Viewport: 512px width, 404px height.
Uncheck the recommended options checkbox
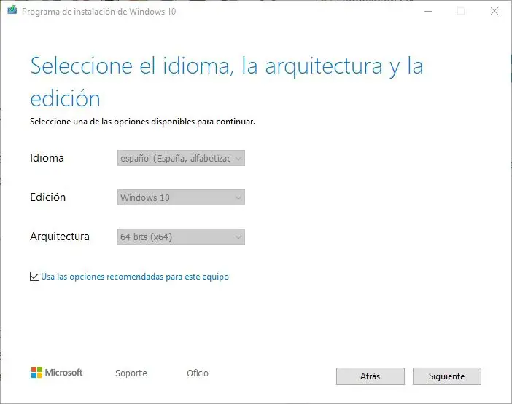(x=34, y=277)
